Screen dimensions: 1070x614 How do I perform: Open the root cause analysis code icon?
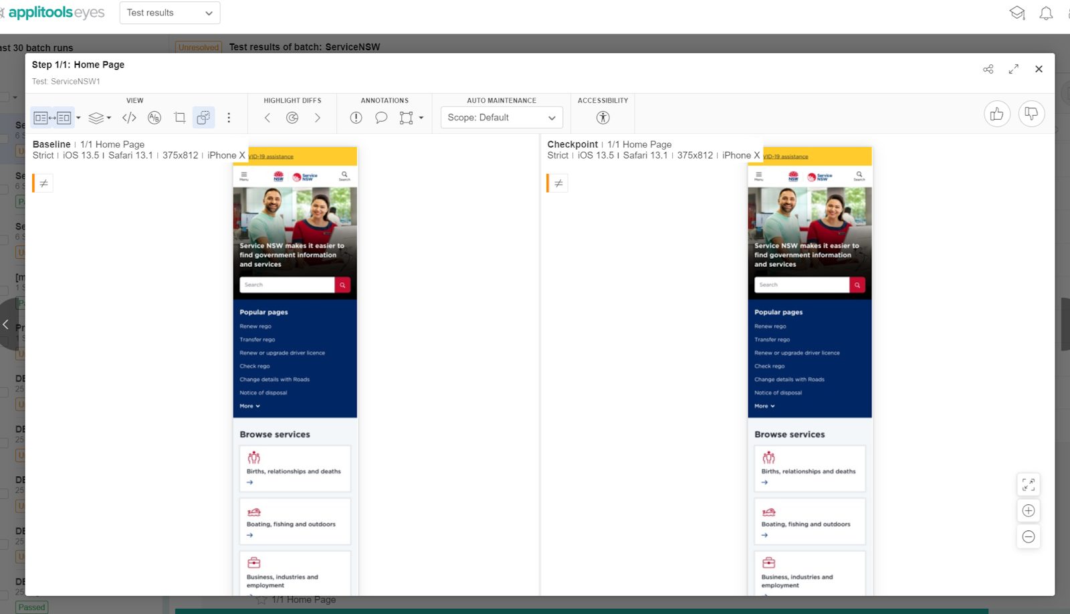pyautogui.click(x=129, y=118)
